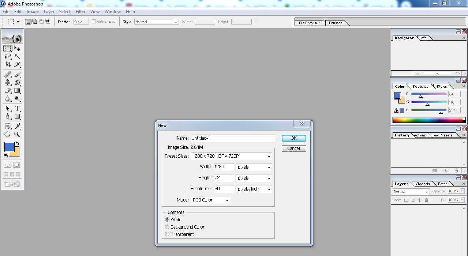Select the Hand tool

(x=8, y=135)
